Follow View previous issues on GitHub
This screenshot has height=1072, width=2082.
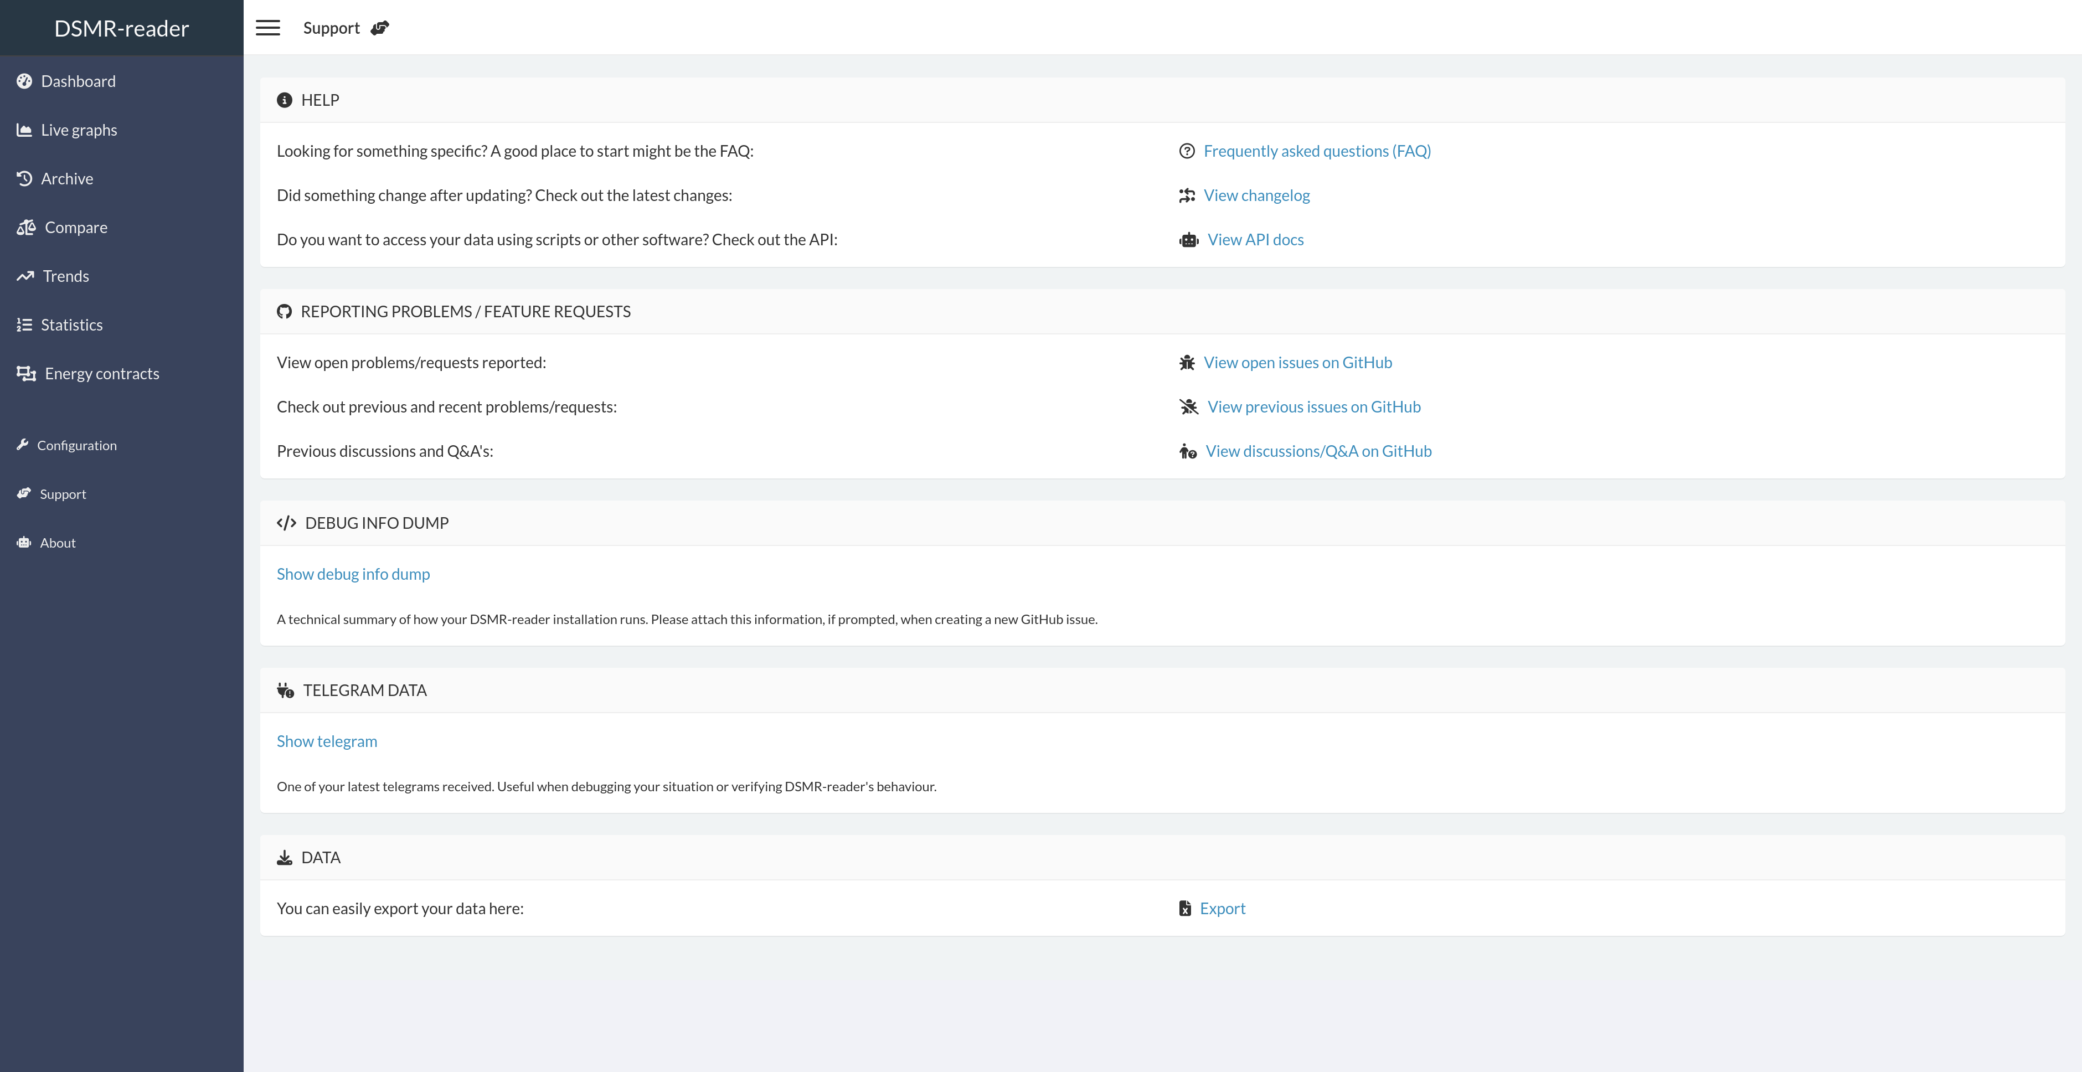(x=1313, y=406)
